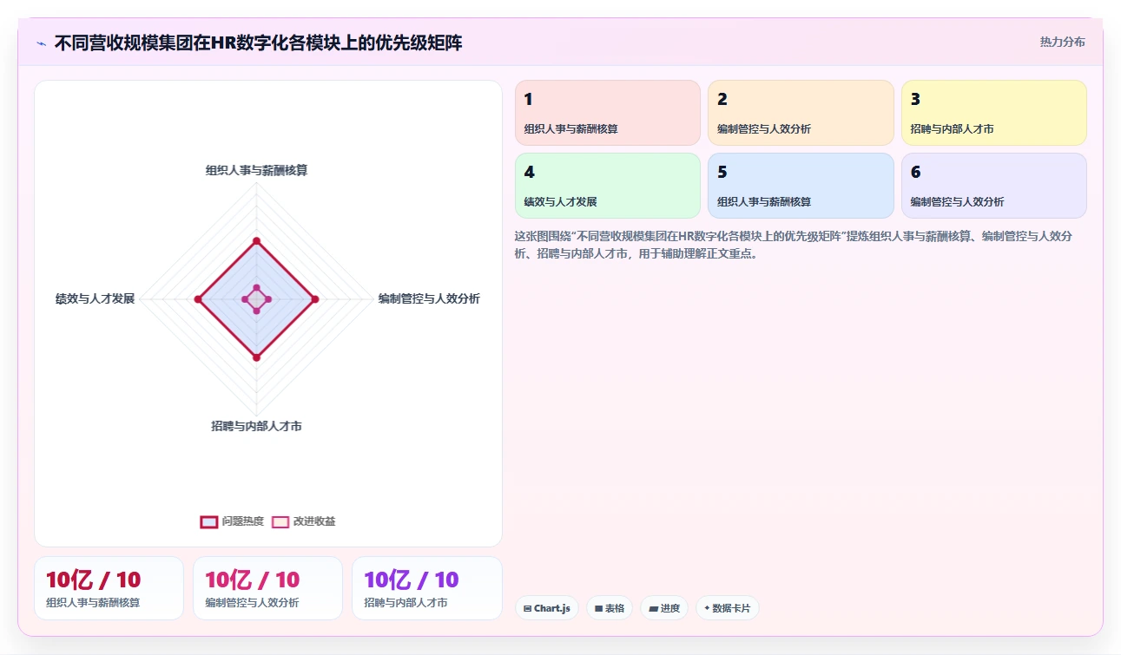Click the right data point of 问题热度 series
Screen dimensions: 1121x655
click(314, 299)
